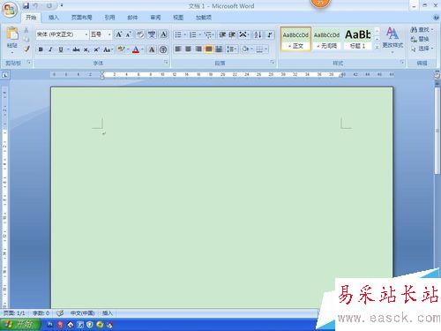
Task: Align text right
Action: [x=198, y=49]
